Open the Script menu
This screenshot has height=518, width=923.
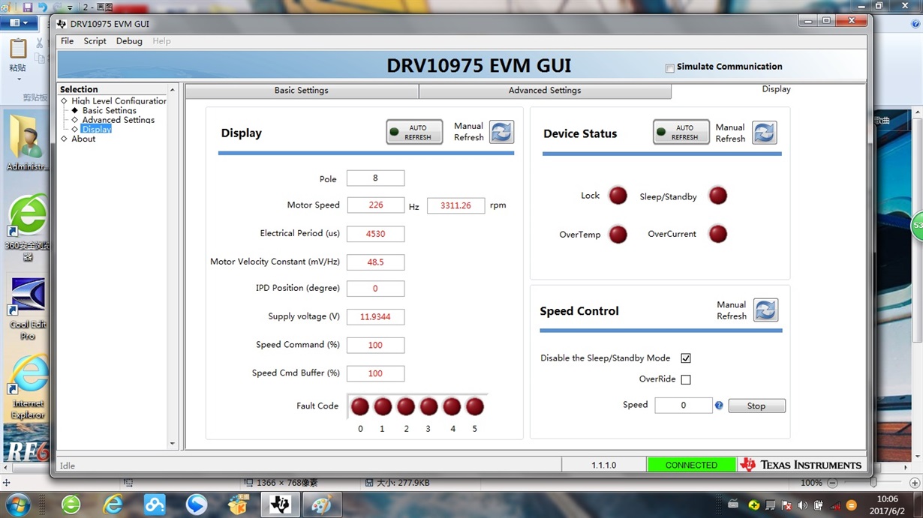tap(95, 41)
